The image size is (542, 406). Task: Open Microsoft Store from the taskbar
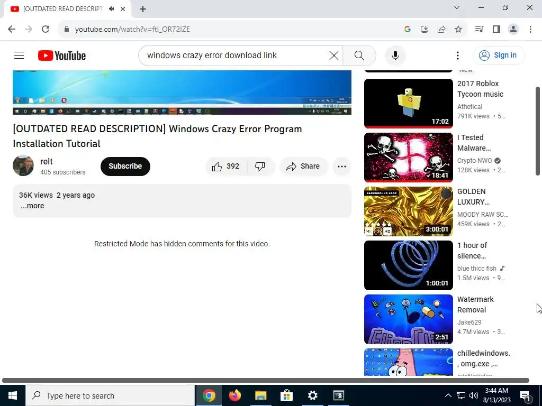(x=286, y=395)
